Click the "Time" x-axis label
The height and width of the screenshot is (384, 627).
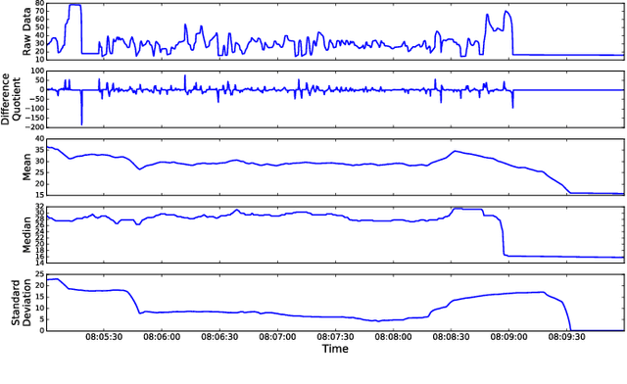335,349
